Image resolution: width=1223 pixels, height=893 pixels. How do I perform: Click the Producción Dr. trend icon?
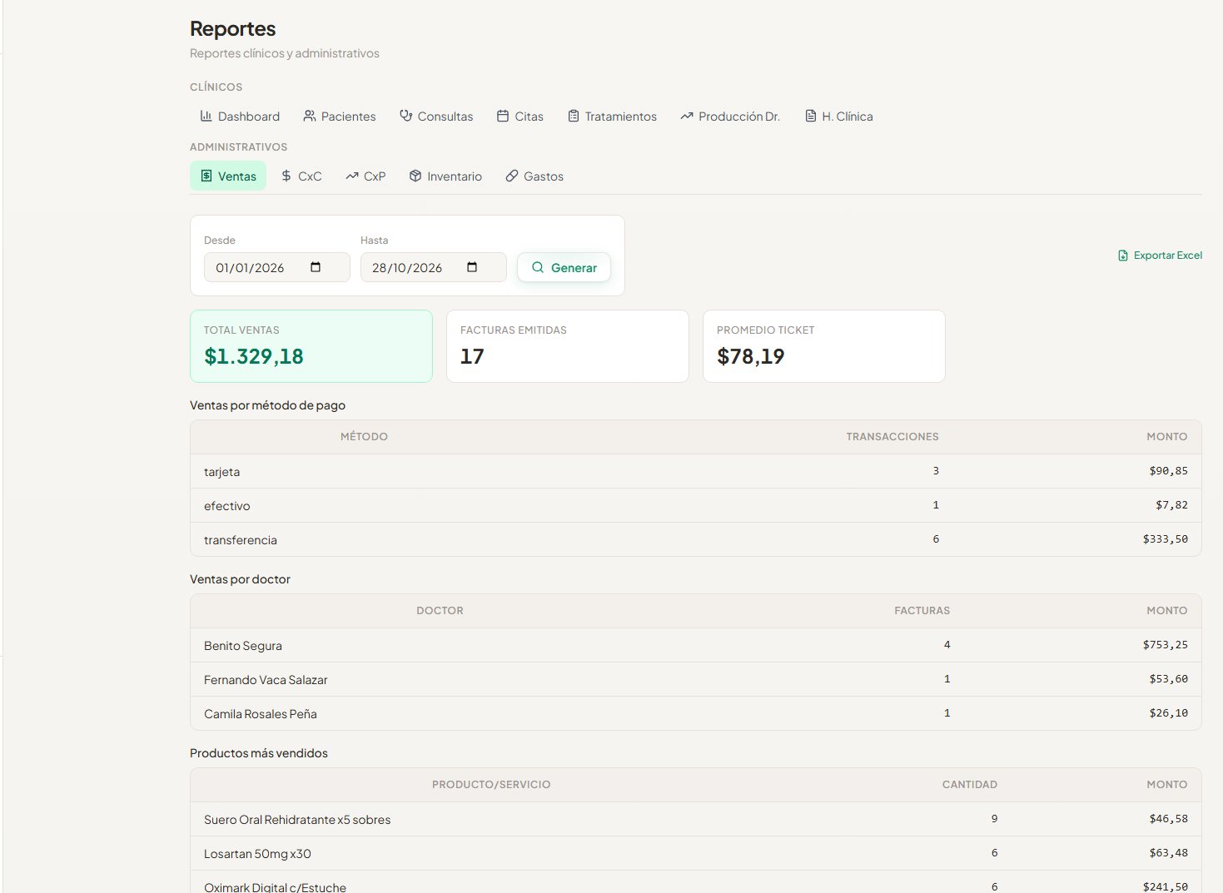click(687, 117)
